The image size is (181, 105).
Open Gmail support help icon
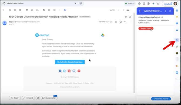click(x=139, y=3)
